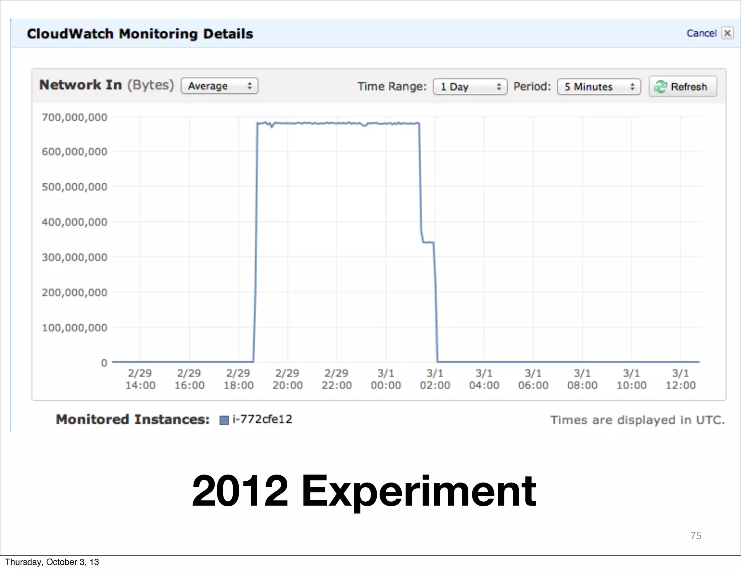Open the Average statistic dropdown

coord(219,86)
